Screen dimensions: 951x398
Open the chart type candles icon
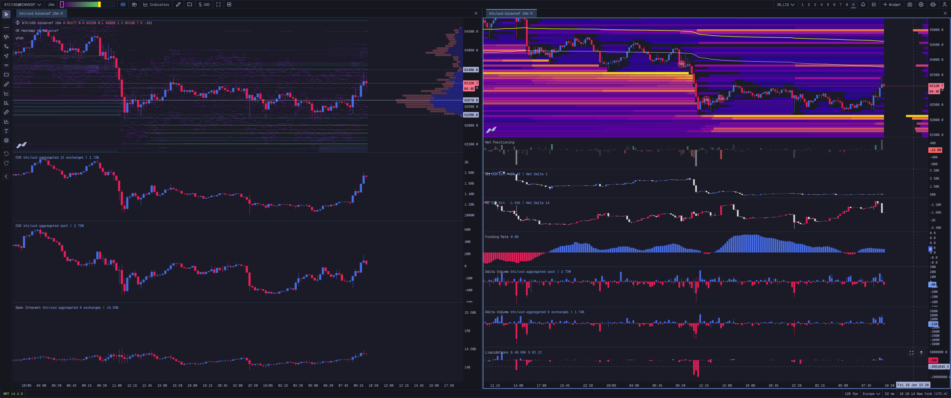[134, 4]
